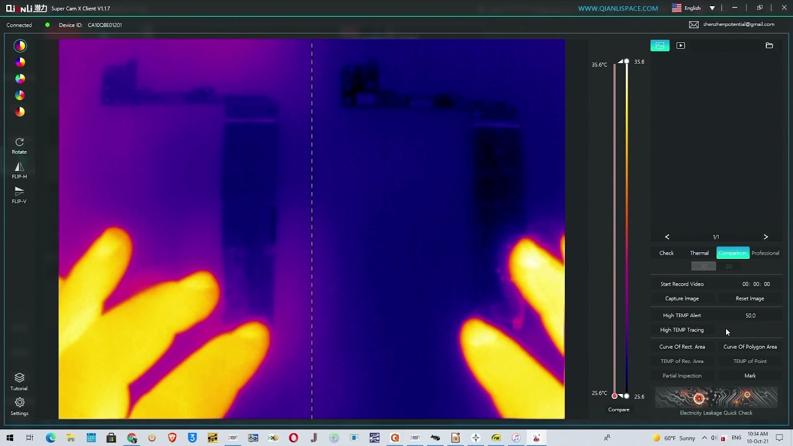
Task: Click the Connected status text
Action: click(19, 25)
